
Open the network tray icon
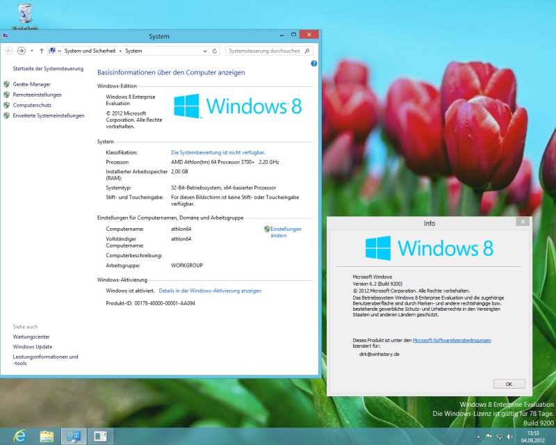point(499,437)
